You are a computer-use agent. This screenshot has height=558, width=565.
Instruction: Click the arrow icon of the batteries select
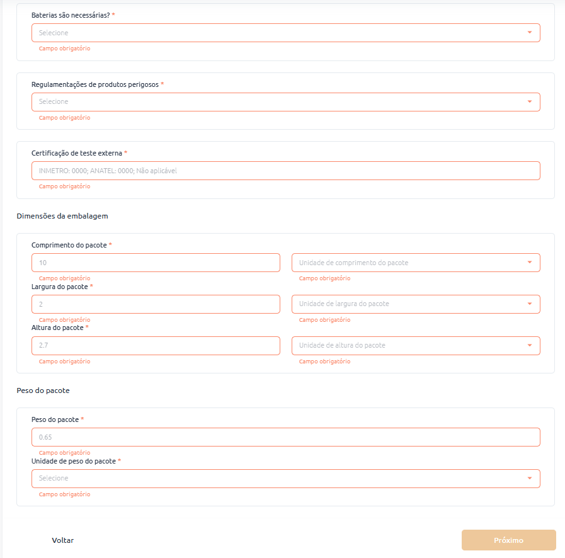529,33
